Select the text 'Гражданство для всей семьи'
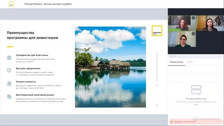The height and width of the screenshot is (126, 224). click(32, 55)
